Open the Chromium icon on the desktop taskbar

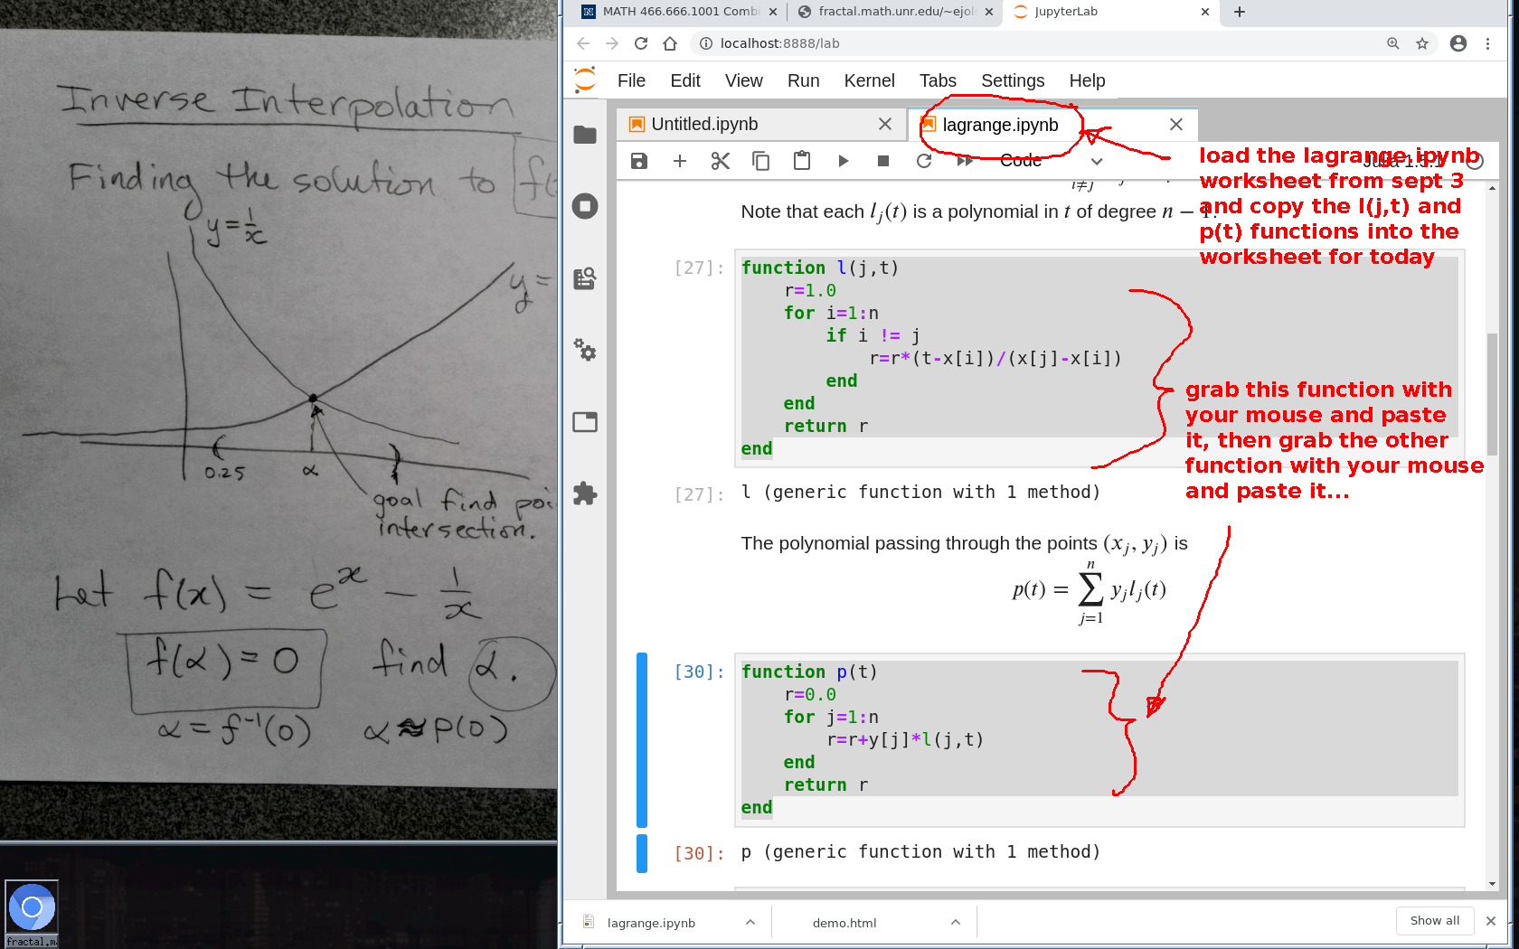(x=32, y=907)
